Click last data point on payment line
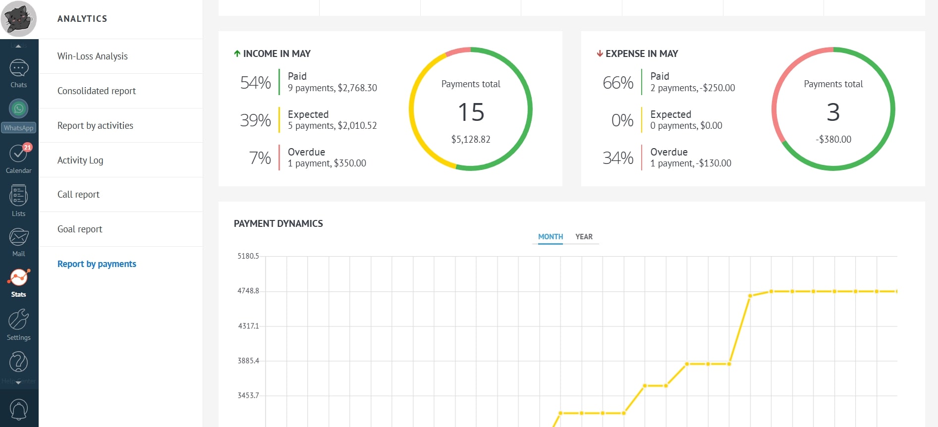The height and width of the screenshot is (427, 938). (x=896, y=291)
